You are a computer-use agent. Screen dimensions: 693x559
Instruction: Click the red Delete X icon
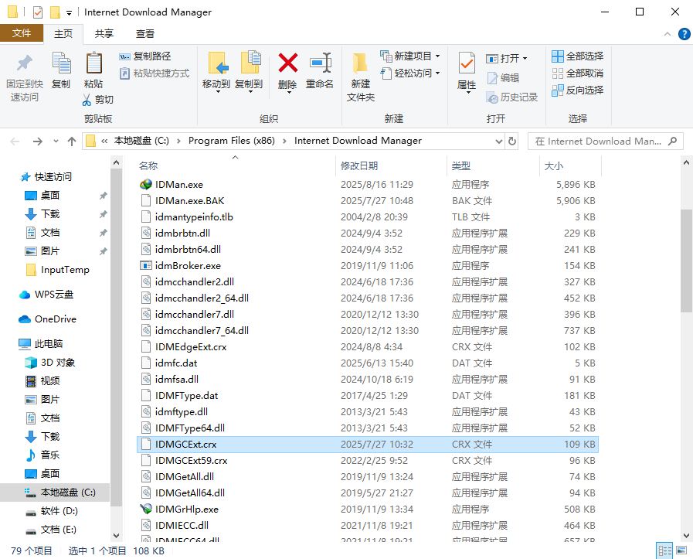pos(287,63)
